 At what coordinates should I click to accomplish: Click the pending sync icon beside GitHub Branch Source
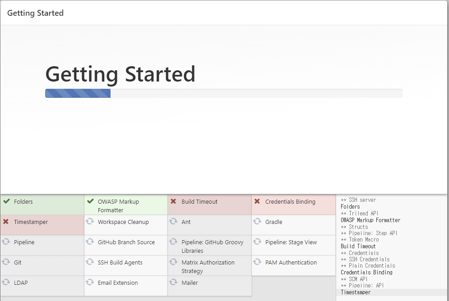coord(90,242)
